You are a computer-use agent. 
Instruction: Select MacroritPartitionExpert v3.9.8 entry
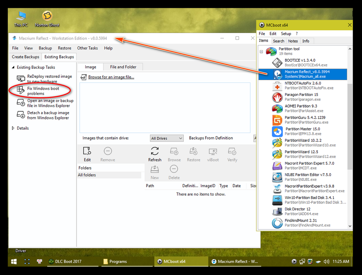pos(303,188)
